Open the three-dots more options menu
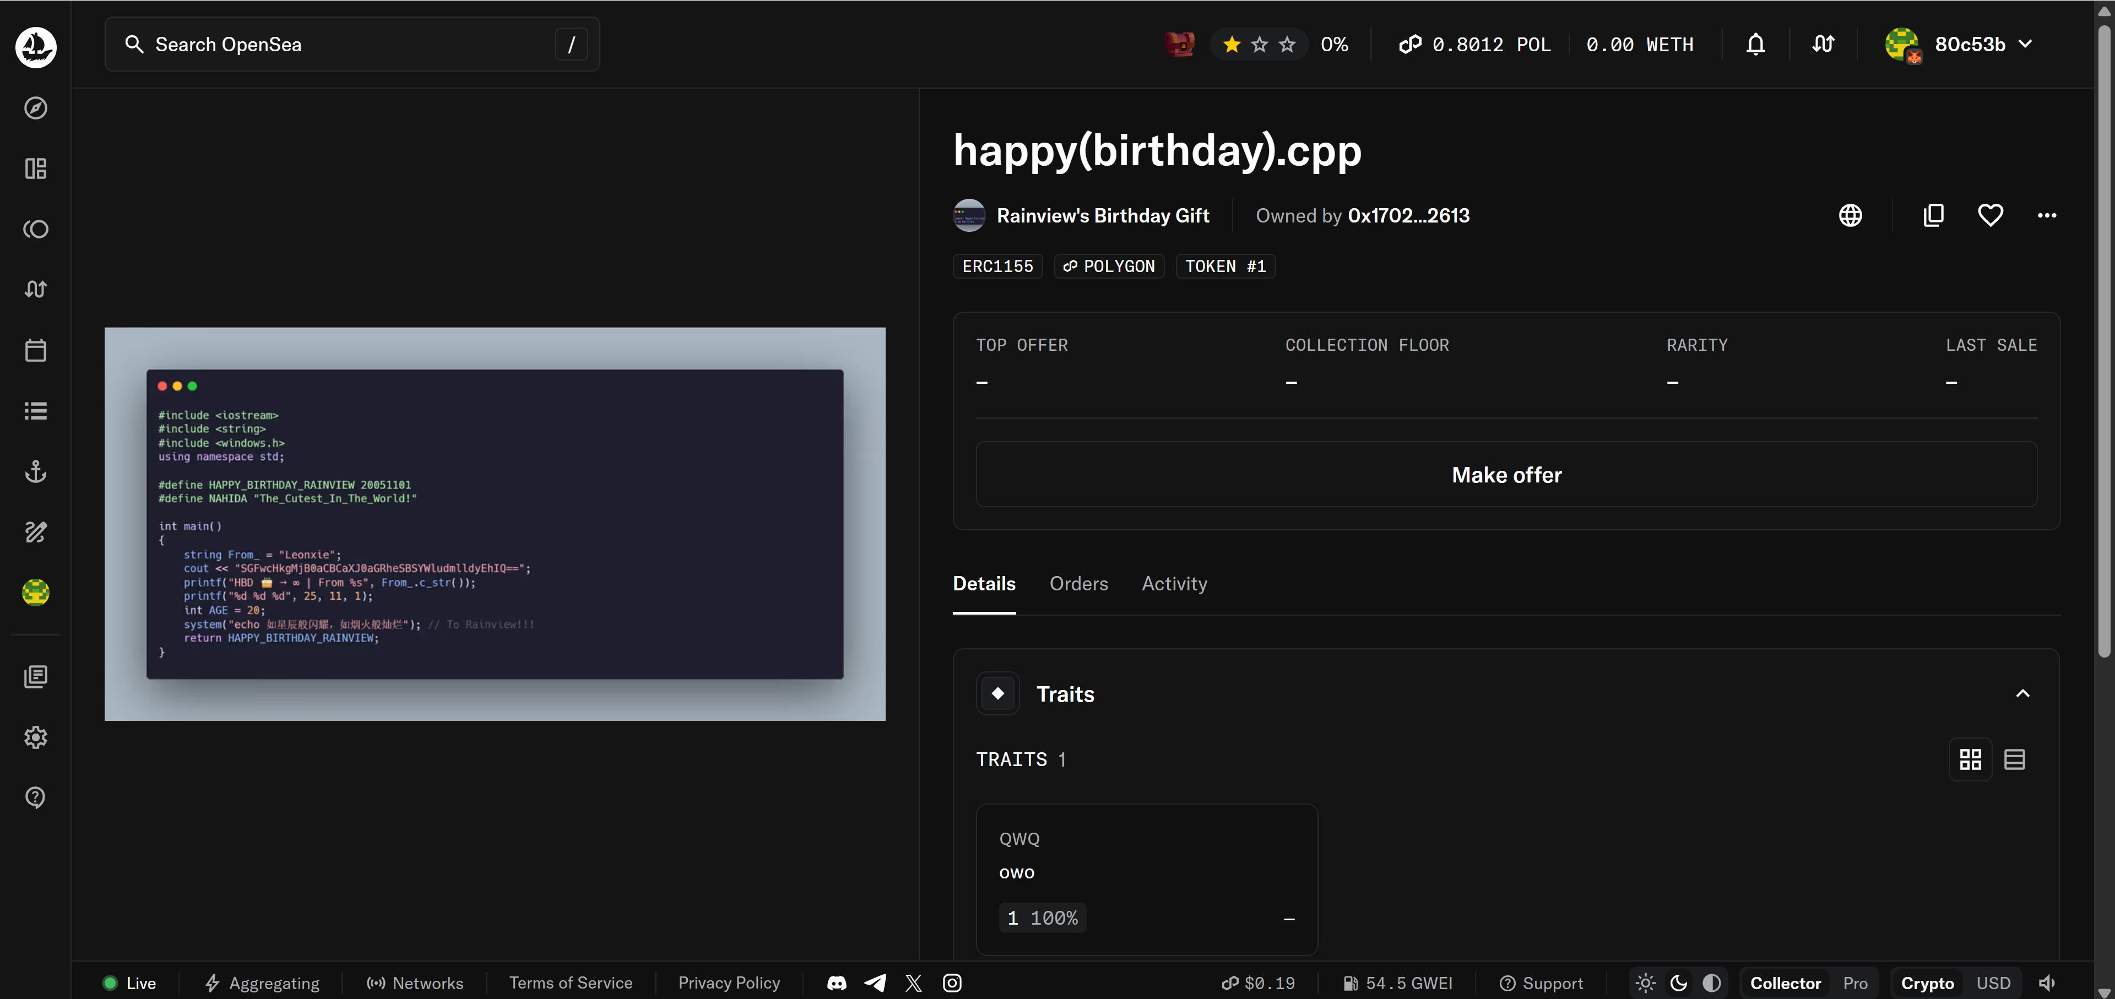The height and width of the screenshot is (999, 2115). tap(2046, 215)
